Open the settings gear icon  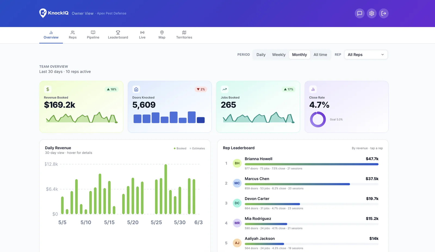pyautogui.click(x=372, y=13)
